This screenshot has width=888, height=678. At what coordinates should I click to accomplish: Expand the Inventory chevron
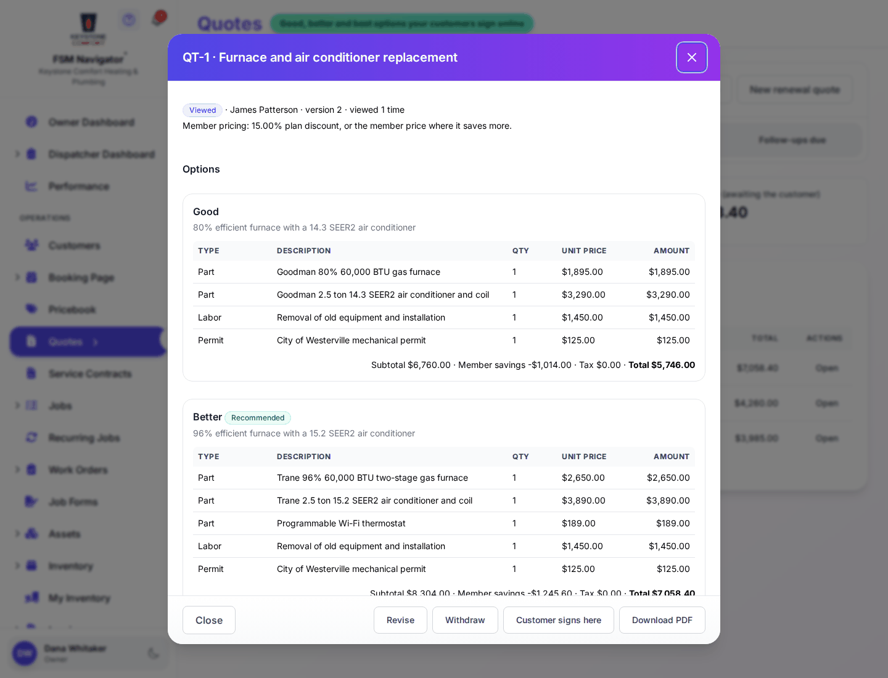17,566
